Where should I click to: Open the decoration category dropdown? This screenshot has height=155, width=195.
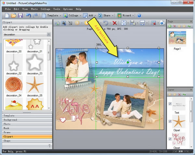click(x=48, y=34)
